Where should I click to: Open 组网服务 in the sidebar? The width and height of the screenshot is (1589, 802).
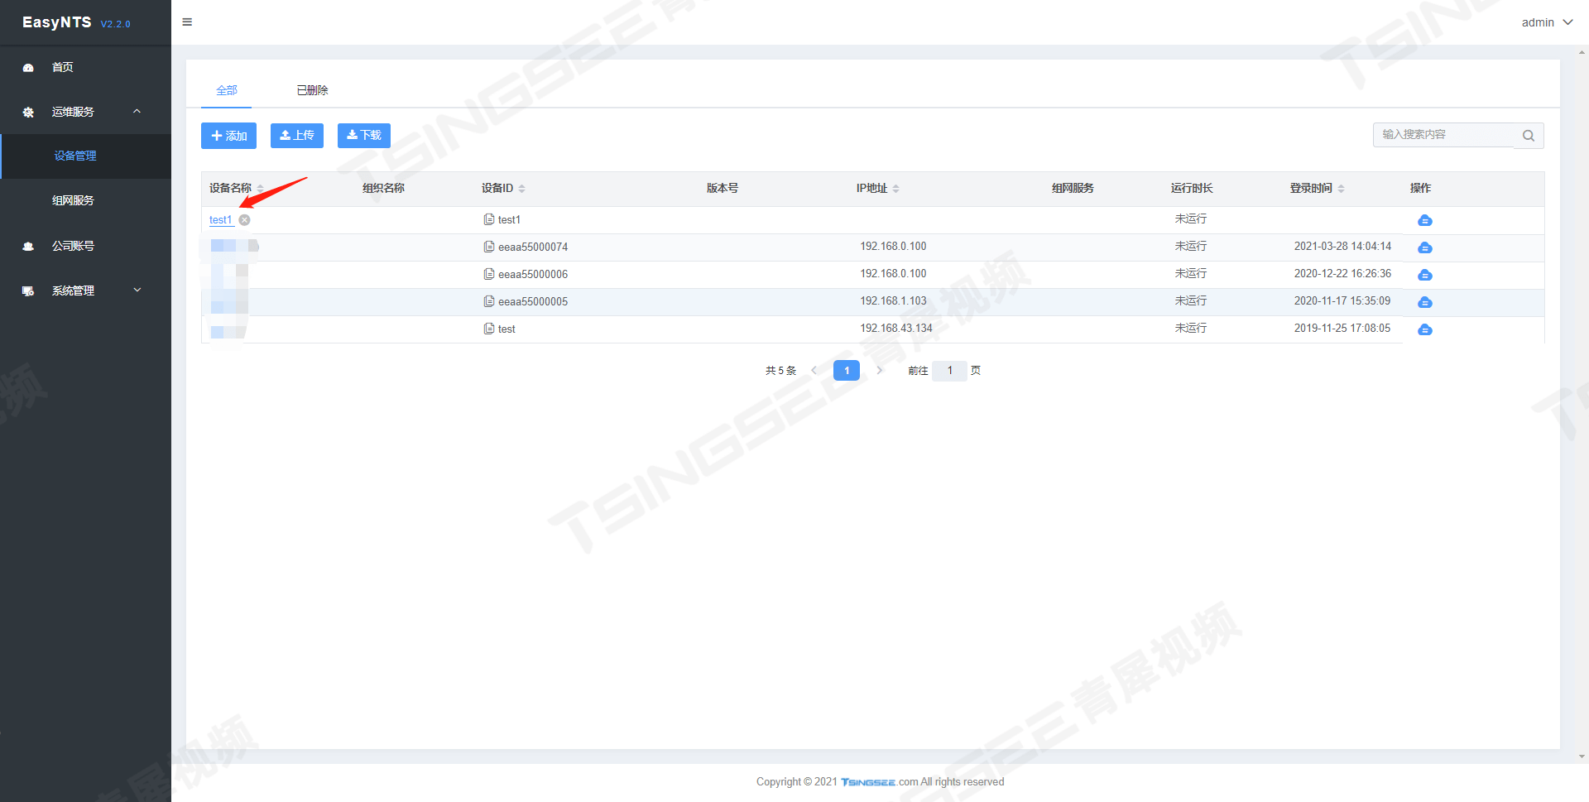pyautogui.click(x=73, y=200)
